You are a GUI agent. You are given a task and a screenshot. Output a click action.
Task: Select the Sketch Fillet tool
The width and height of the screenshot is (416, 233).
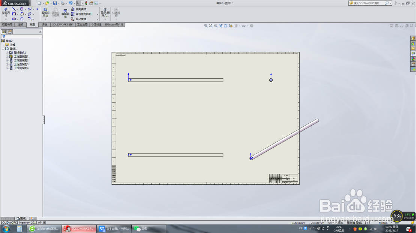(x=29, y=19)
